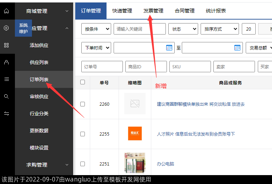Open the 按条件 search condition dropdown
This screenshot has height=184, width=272.
click(x=96, y=29)
